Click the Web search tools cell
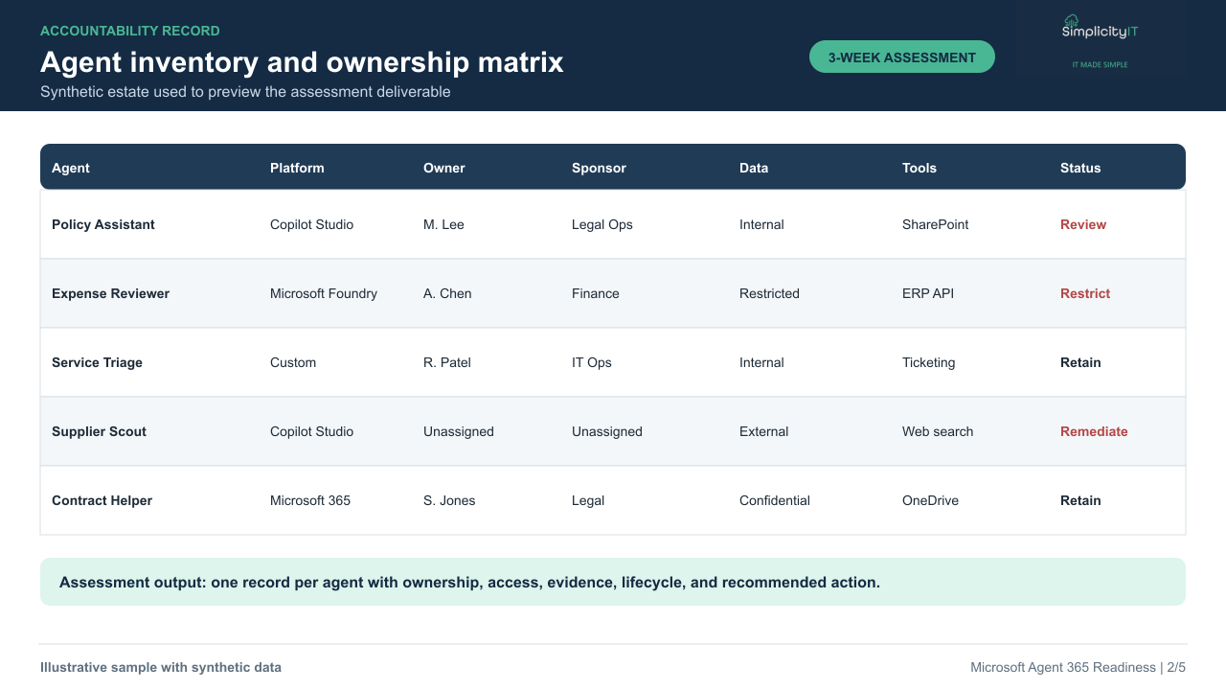 coord(938,431)
